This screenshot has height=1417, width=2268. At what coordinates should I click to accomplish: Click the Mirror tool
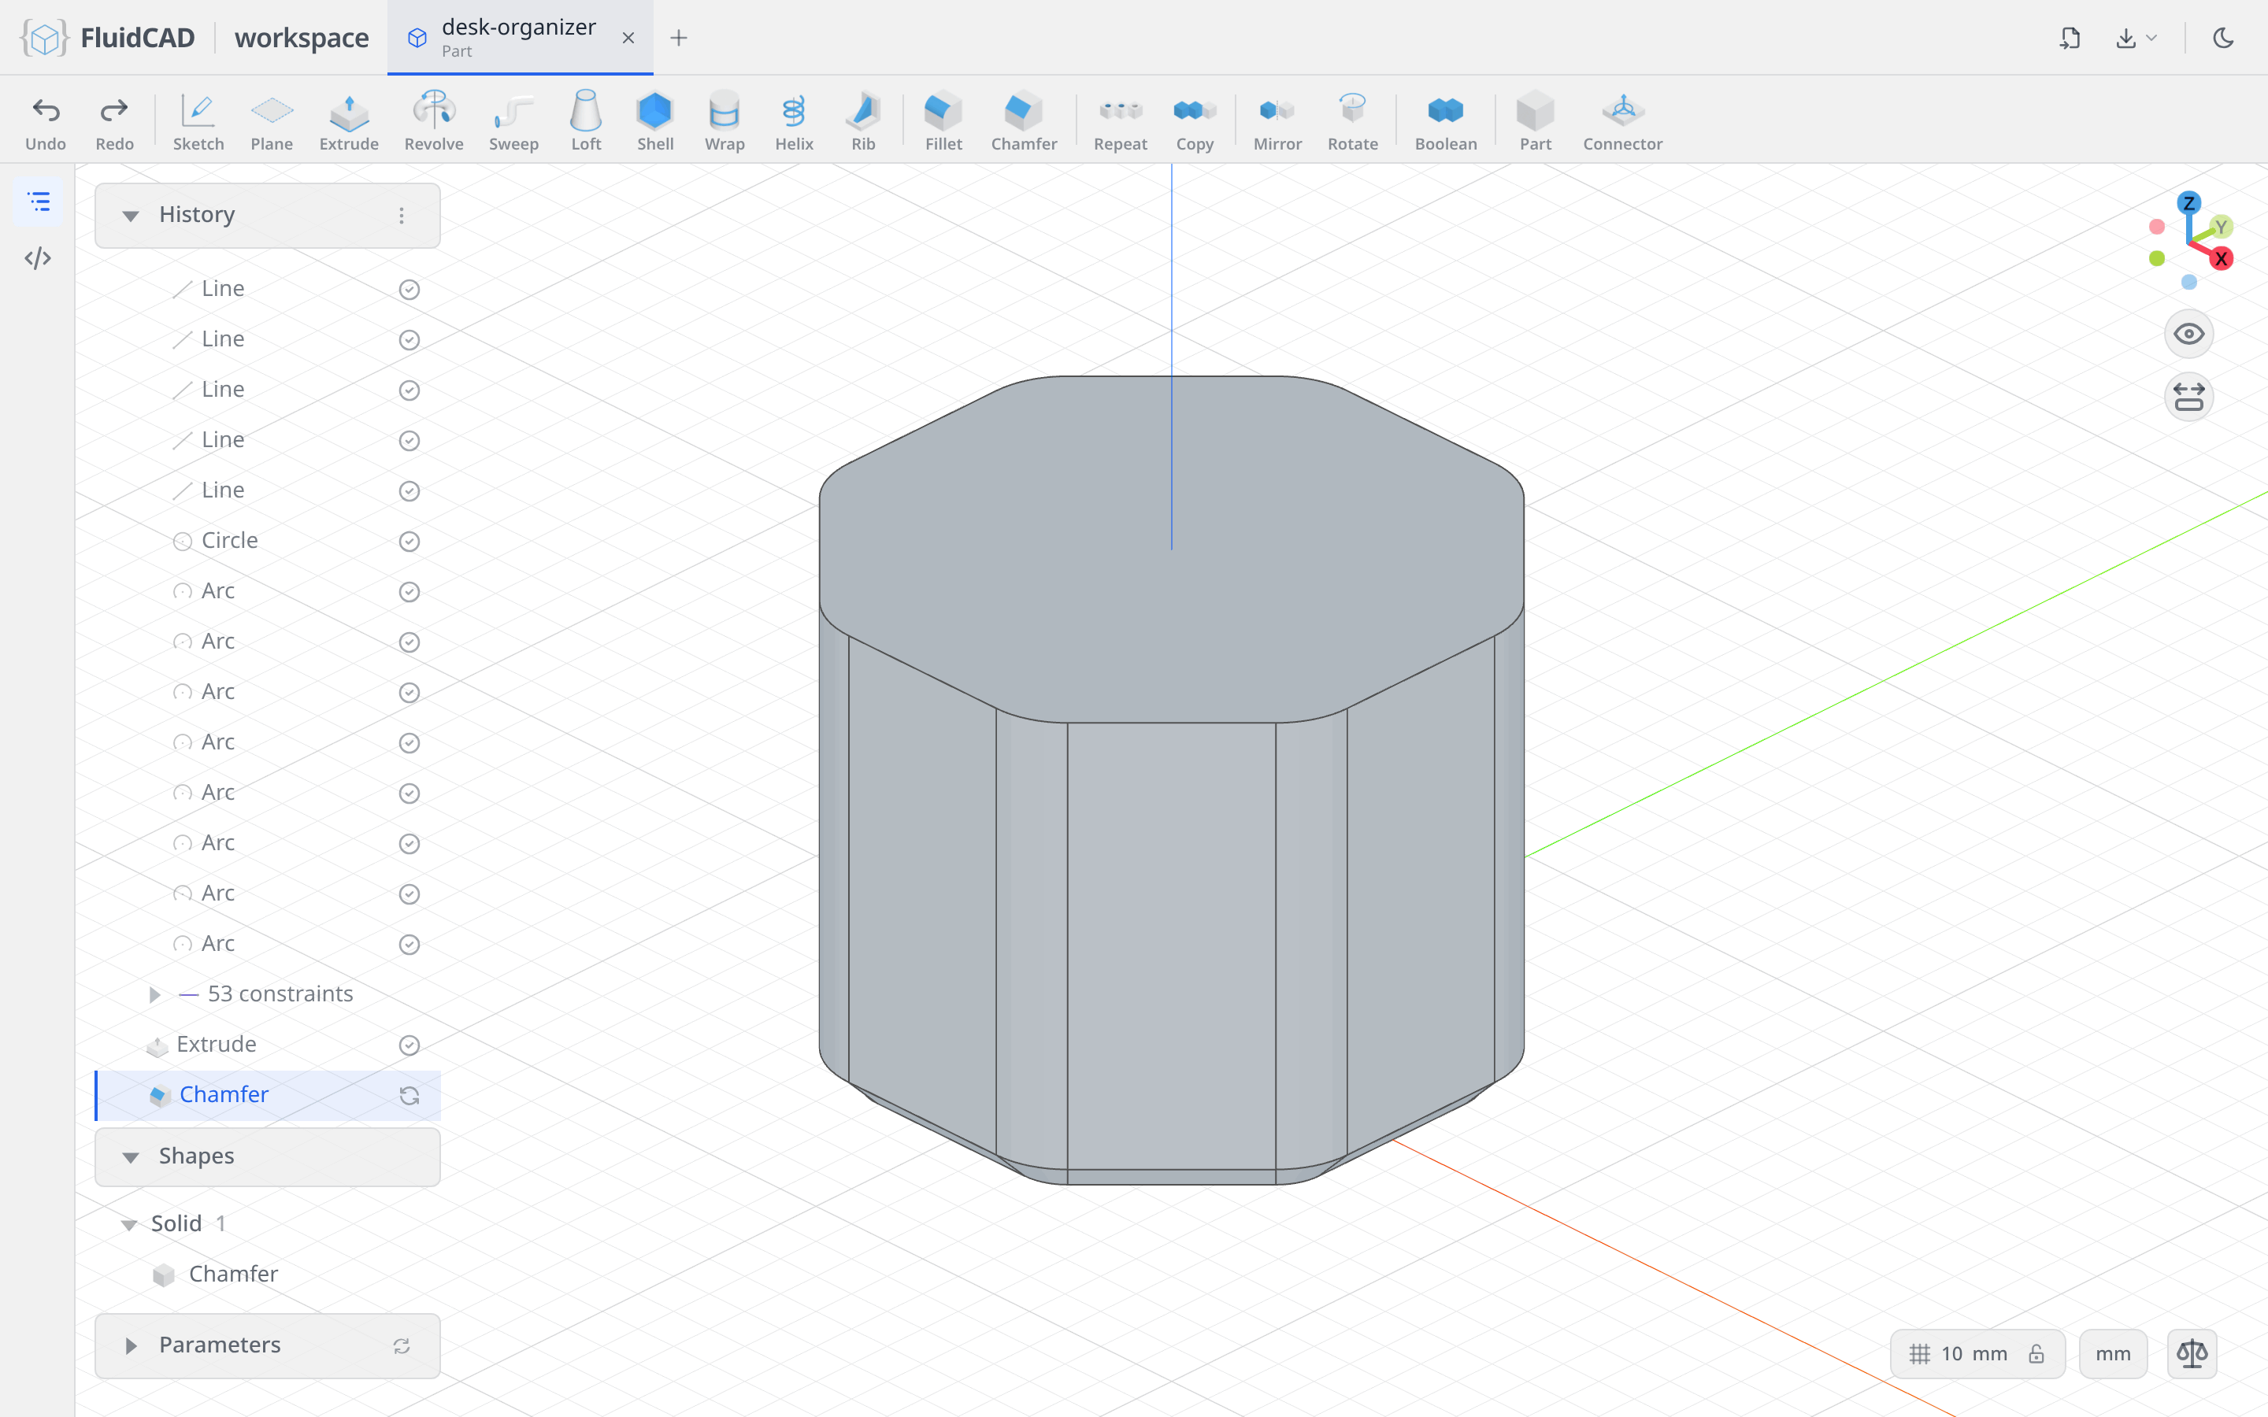1277,121
